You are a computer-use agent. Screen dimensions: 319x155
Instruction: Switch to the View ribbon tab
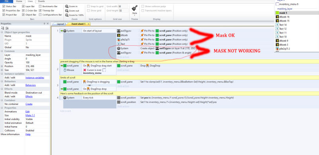[x=30, y=1]
